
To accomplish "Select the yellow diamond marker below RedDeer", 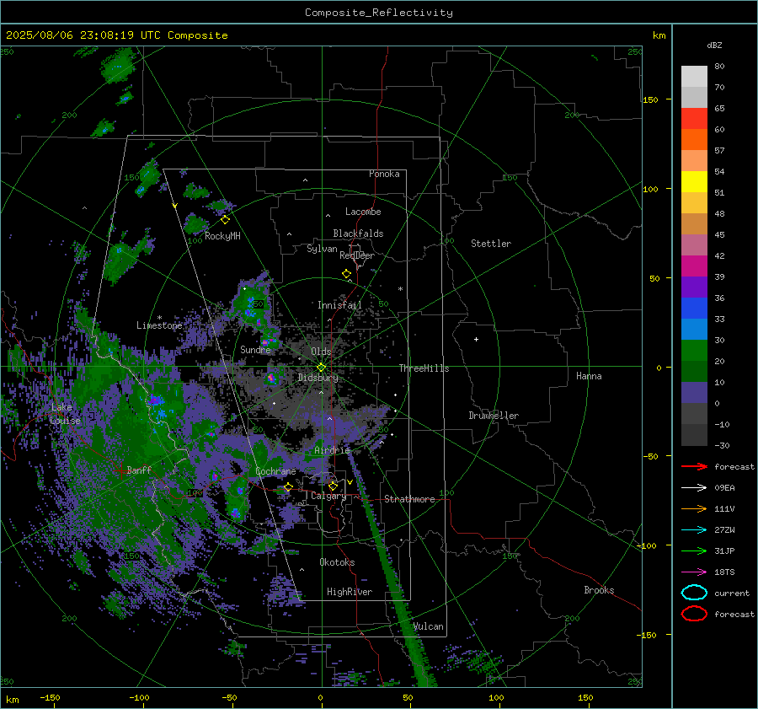I will point(347,274).
